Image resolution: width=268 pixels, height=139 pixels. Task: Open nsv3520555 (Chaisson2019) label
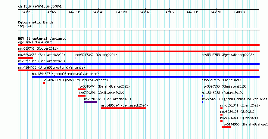click(x=224, y=86)
